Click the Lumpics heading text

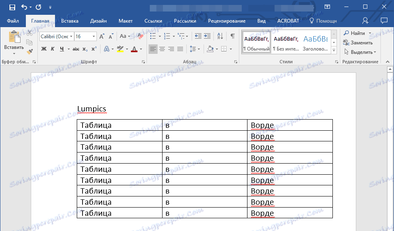92,109
